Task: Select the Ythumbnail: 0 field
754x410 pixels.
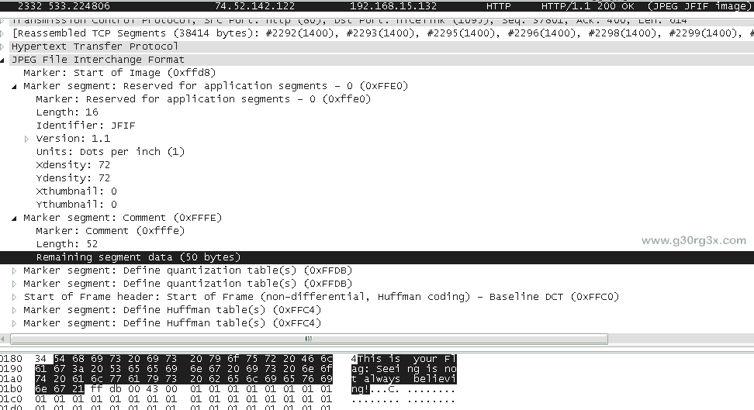Action: coord(76,205)
